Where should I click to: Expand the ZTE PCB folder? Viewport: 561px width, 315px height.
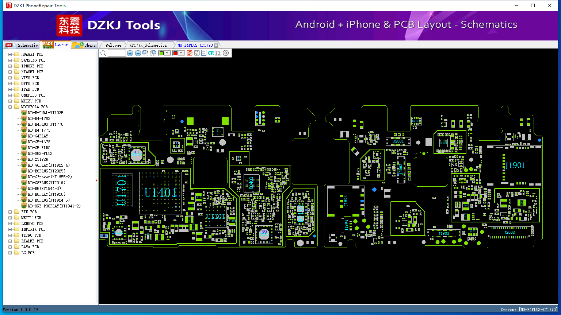click(10, 212)
